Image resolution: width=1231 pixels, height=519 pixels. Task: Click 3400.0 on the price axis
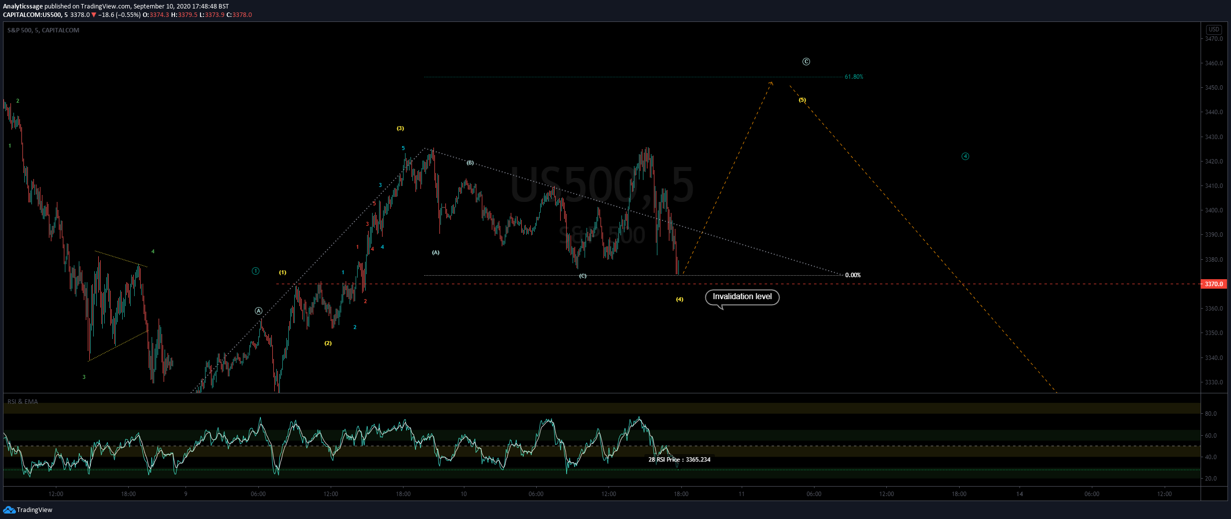point(1214,210)
